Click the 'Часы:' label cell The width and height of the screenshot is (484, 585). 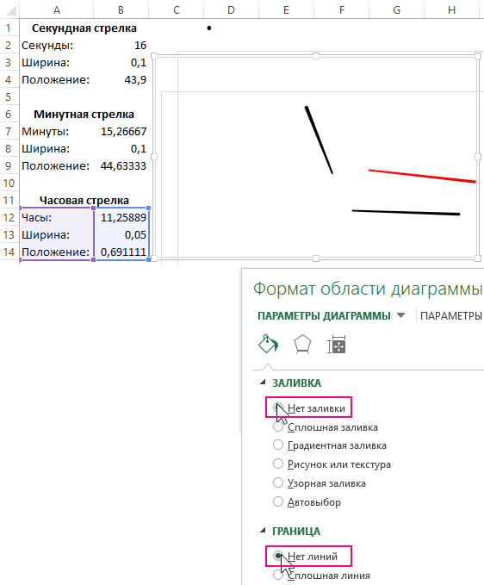(x=56, y=217)
